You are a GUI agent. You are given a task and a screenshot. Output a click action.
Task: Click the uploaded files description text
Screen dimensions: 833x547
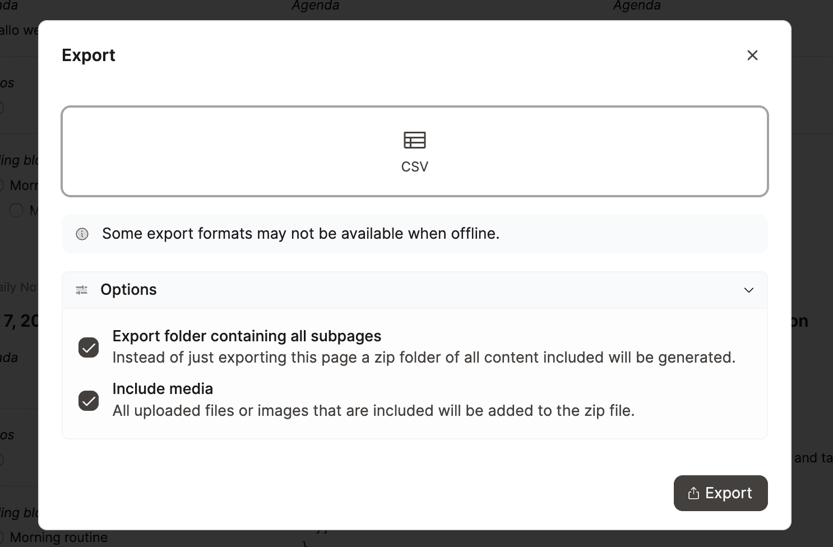(373, 411)
